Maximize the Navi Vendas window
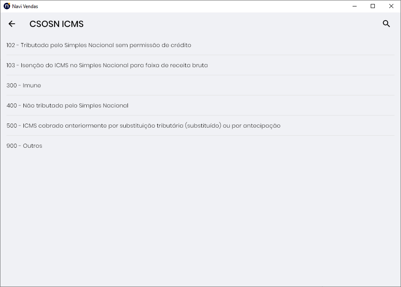This screenshot has width=401, height=287. [x=373, y=6]
